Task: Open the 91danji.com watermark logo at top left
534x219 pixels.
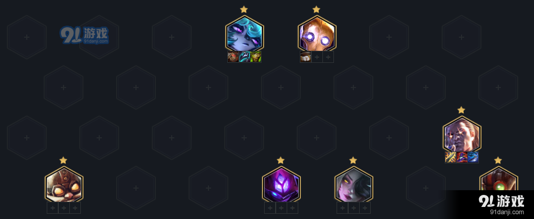Action: pyautogui.click(x=85, y=36)
